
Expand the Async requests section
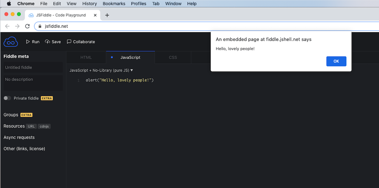(x=19, y=137)
